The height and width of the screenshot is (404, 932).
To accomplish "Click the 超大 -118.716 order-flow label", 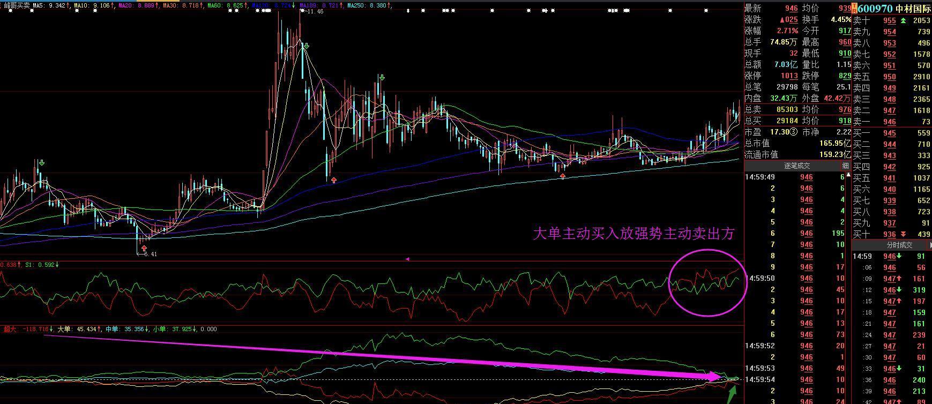I will [28, 329].
